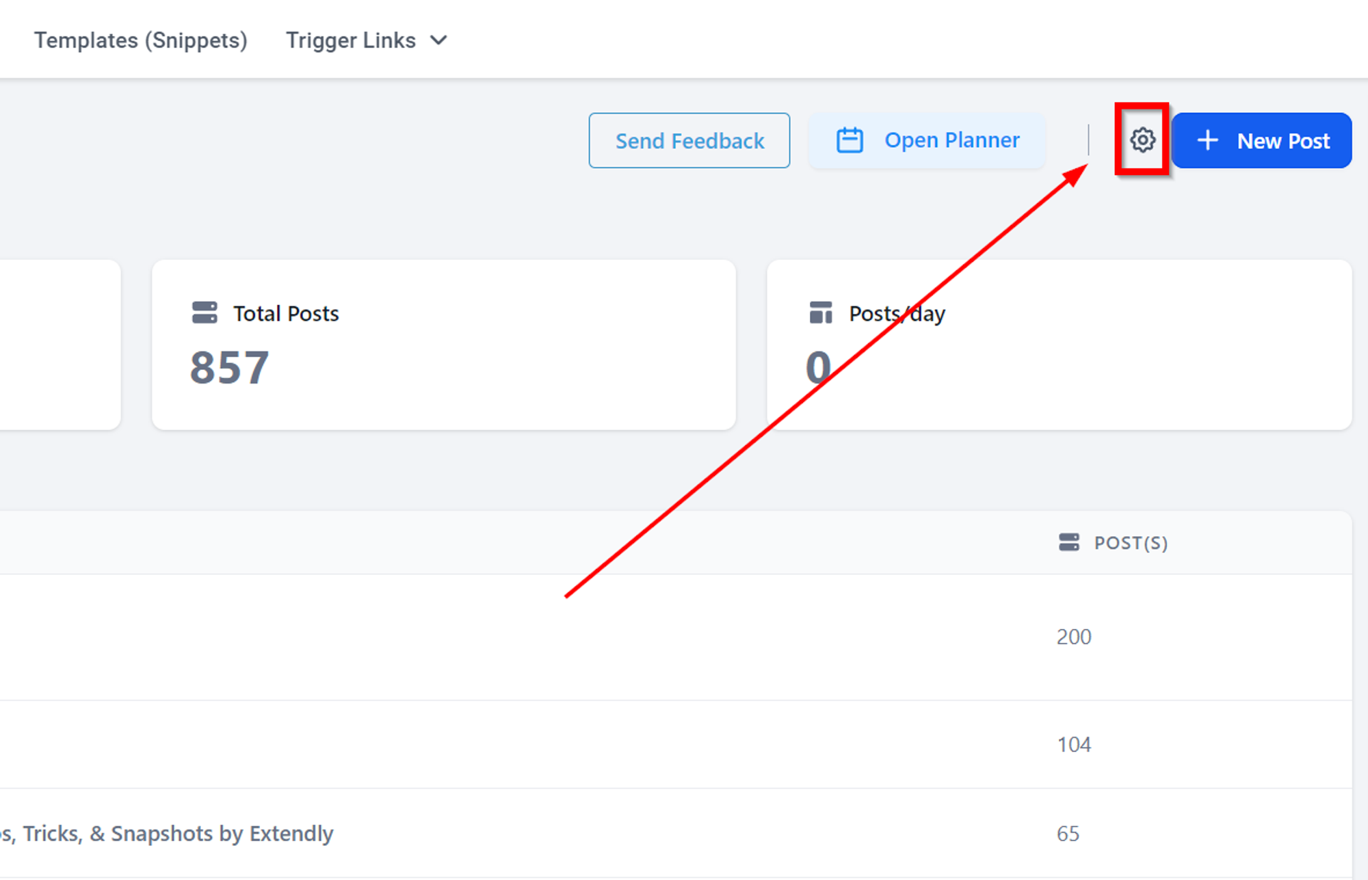Click the plus icon on New Post
The height and width of the screenshot is (880, 1368).
(x=1207, y=140)
